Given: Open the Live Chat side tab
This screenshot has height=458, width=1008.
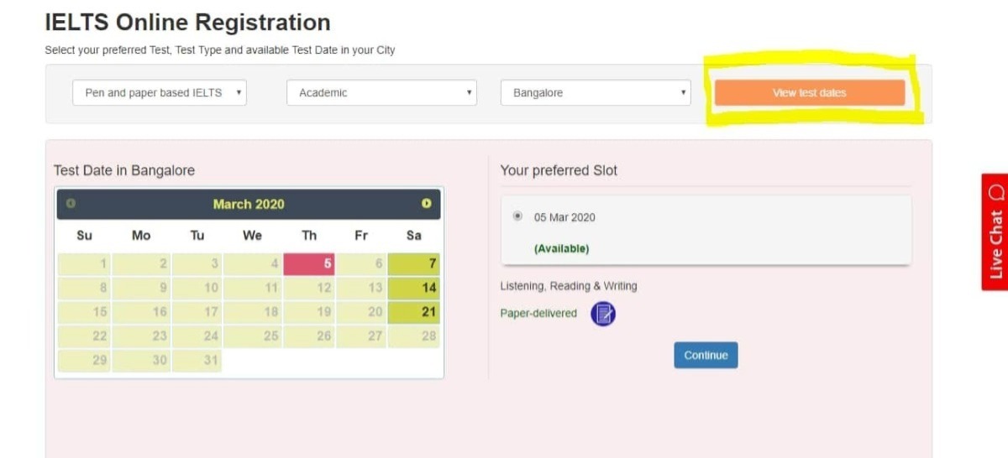Looking at the screenshot, I should [x=995, y=232].
